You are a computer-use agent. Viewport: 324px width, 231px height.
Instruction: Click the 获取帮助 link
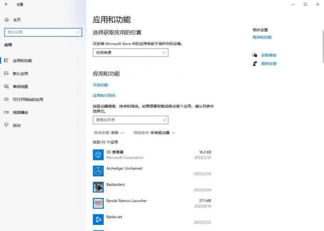[x=269, y=55]
